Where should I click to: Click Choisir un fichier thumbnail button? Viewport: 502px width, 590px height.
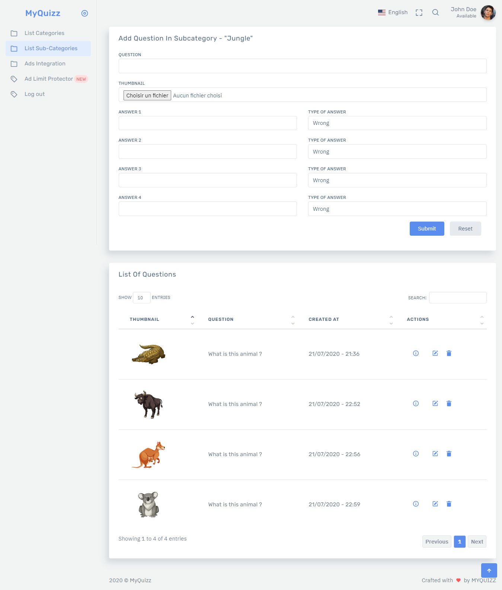147,96
